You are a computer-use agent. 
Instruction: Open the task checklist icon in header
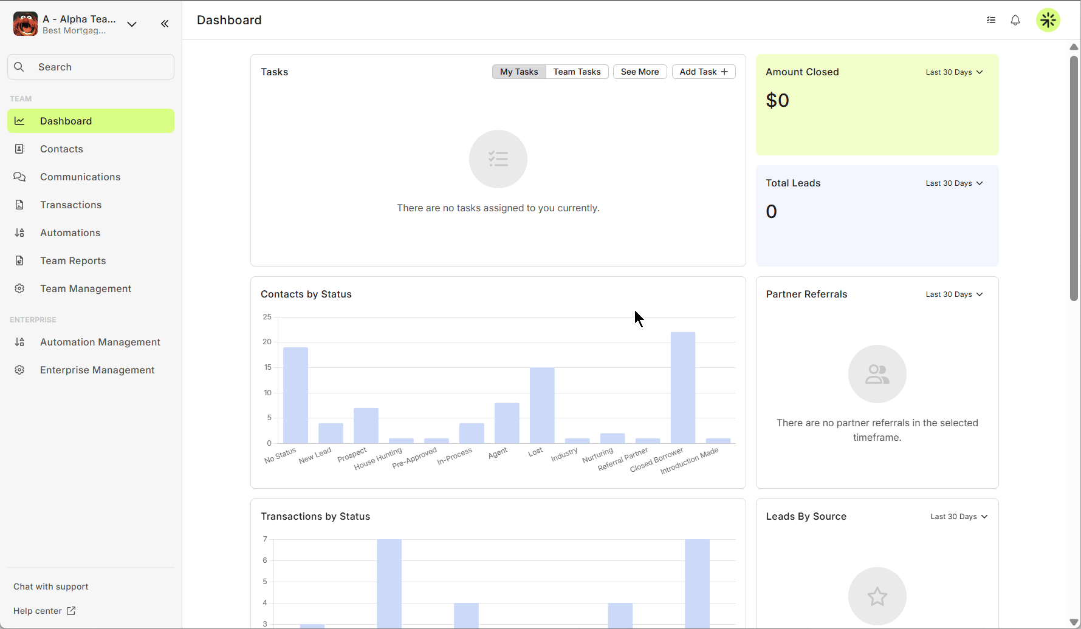coord(991,20)
